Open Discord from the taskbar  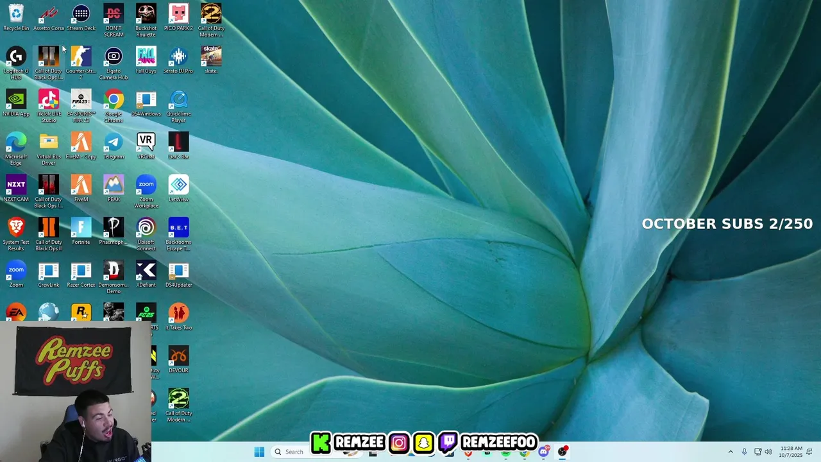click(544, 452)
